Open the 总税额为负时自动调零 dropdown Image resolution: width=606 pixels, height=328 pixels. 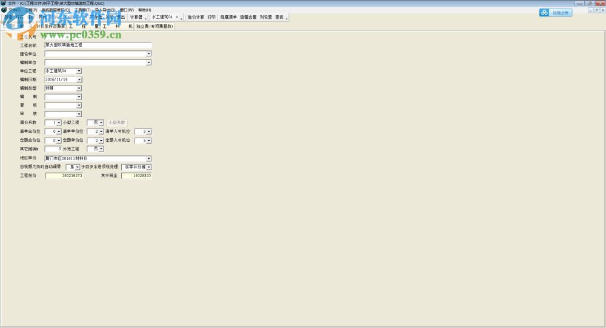pyautogui.click(x=78, y=167)
